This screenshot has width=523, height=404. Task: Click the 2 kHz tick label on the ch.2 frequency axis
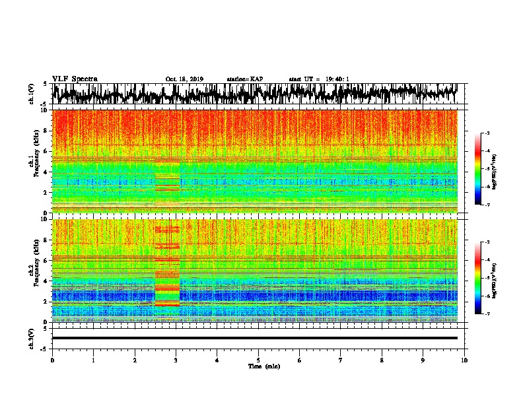tap(46, 302)
